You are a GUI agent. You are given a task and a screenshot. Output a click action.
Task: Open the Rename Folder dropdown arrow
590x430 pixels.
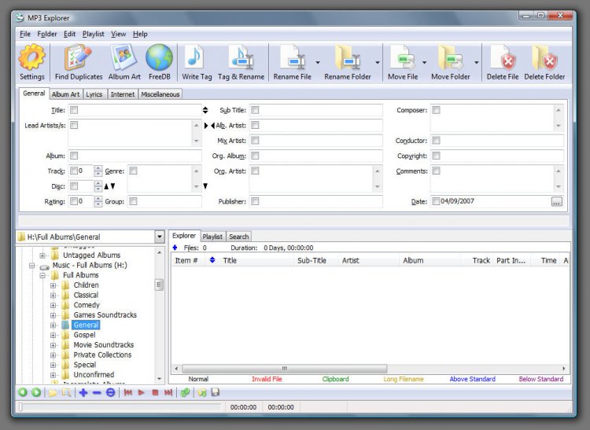click(x=378, y=62)
